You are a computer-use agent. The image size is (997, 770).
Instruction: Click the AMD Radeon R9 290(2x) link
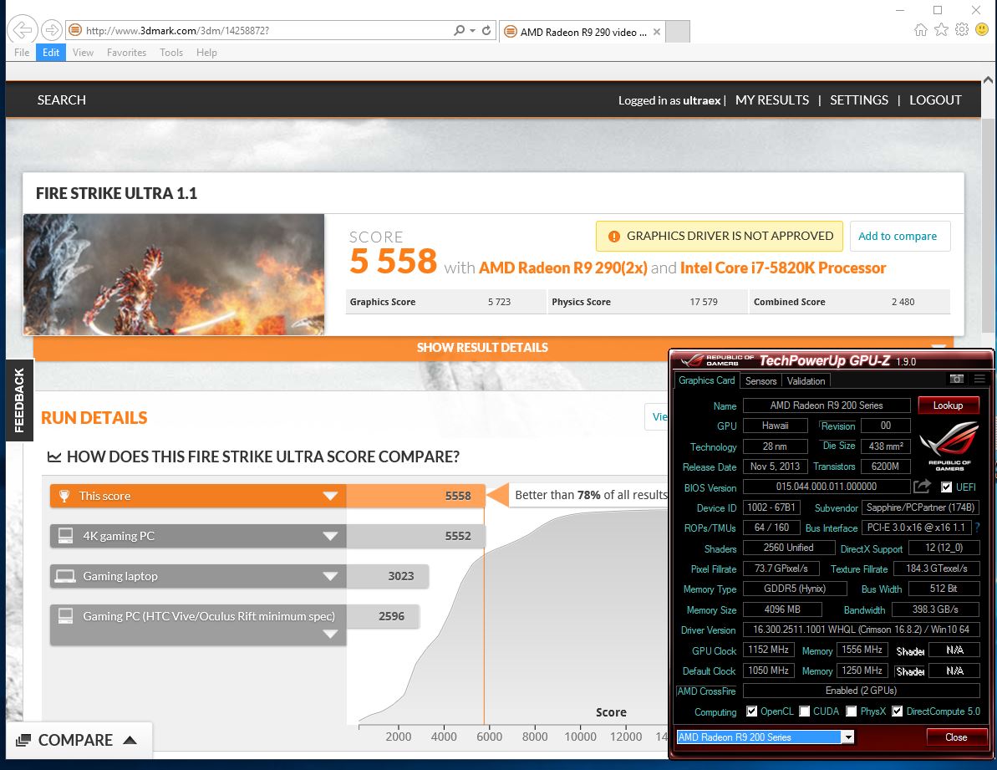click(562, 268)
